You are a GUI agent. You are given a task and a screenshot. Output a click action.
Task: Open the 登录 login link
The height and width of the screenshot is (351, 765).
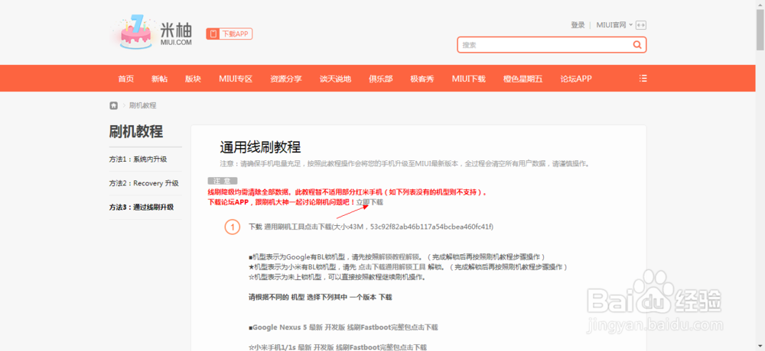pos(578,25)
